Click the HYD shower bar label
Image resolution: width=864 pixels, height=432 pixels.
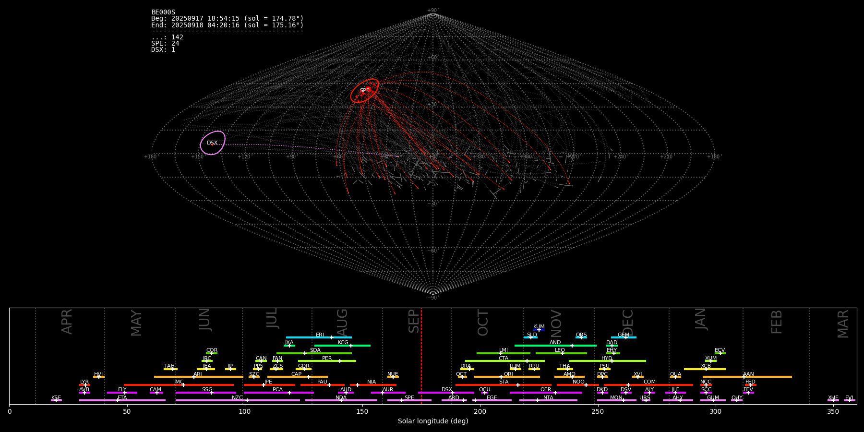[x=607, y=359]
